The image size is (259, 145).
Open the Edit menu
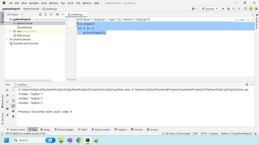[x=17, y=3]
